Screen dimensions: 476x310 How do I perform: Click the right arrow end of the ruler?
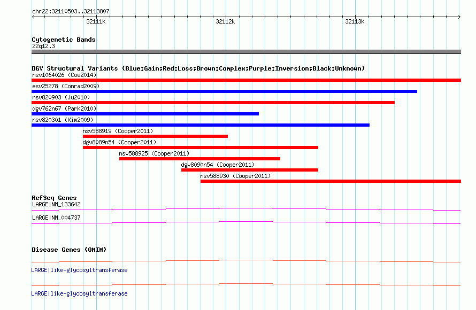pos(459,17)
